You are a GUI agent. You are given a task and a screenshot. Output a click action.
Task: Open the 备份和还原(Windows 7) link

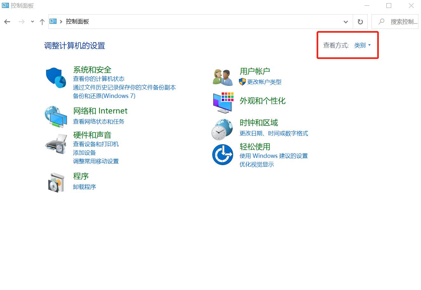[x=104, y=96]
